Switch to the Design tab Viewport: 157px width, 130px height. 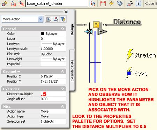pyautogui.click(x=72, y=30)
